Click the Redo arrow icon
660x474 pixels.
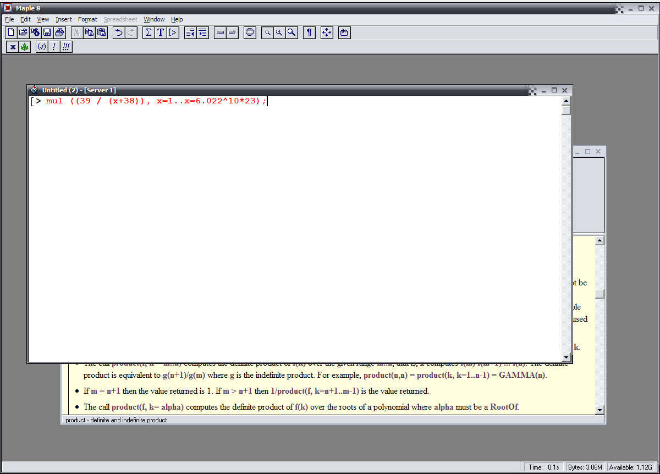131,33
